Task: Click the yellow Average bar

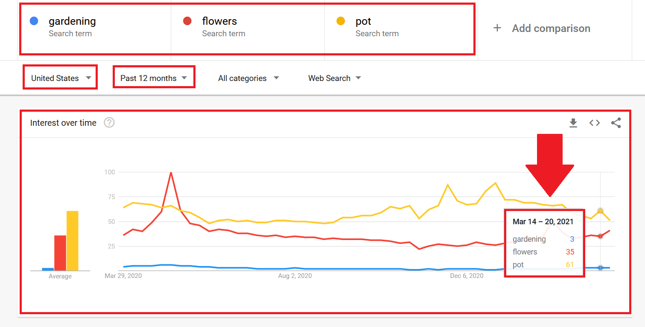Action: (73, 241)
